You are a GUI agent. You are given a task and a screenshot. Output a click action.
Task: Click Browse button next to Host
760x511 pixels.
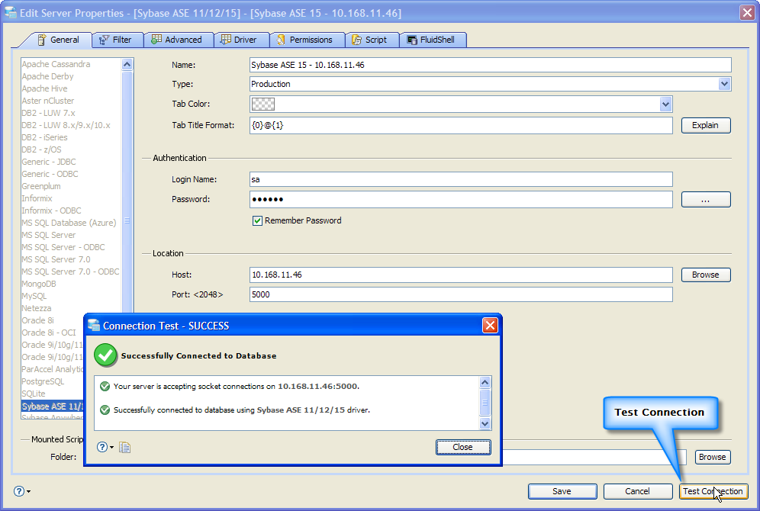(x=706, y=275)
